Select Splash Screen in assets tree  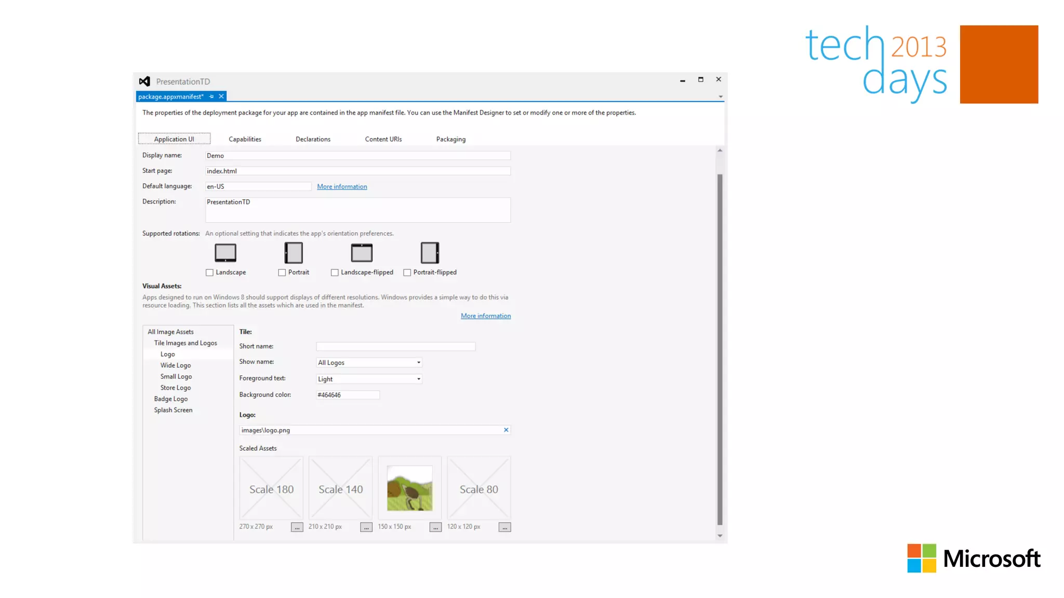click(x=173, y=410)
